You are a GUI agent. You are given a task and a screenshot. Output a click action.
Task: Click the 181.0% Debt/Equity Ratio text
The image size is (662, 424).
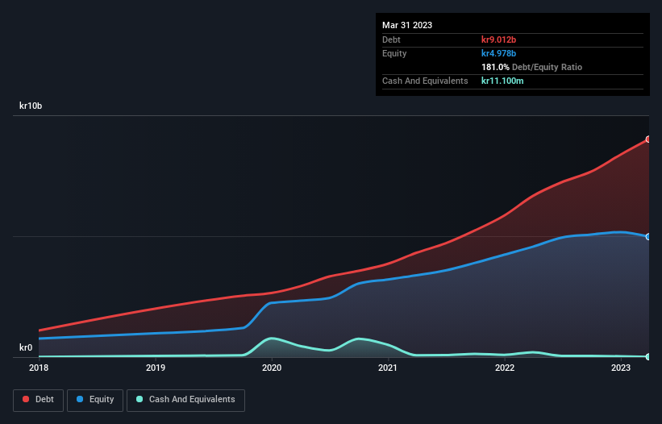[x=531, y=67]
